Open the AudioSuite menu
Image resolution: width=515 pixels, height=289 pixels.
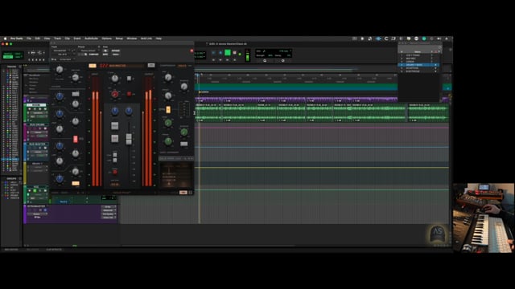pyautogui.click(x=91, y=39)
